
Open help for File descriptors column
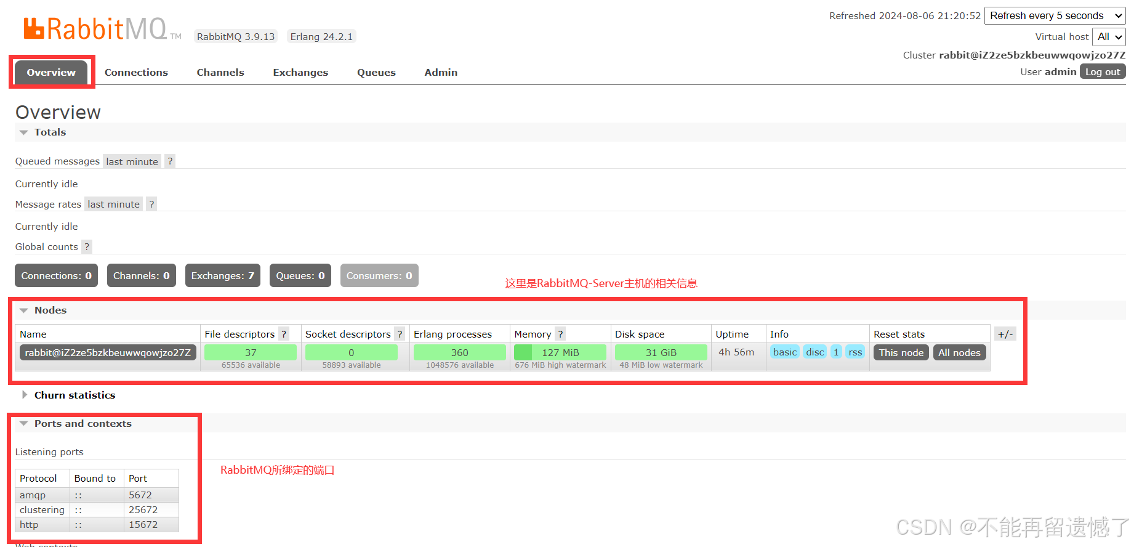point(284,334)
